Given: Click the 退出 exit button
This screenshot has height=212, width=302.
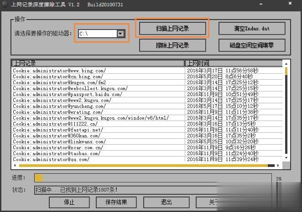Looking at the screenshot, I should (166, 202).
